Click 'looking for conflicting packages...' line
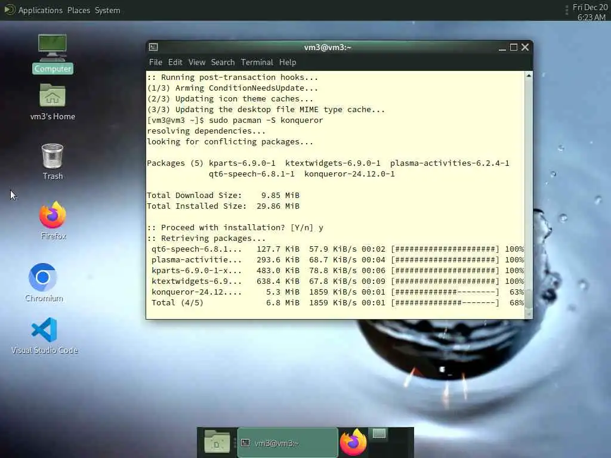Image resolution: width=611 pixels, height=458 pixels. tap(230, 142)
